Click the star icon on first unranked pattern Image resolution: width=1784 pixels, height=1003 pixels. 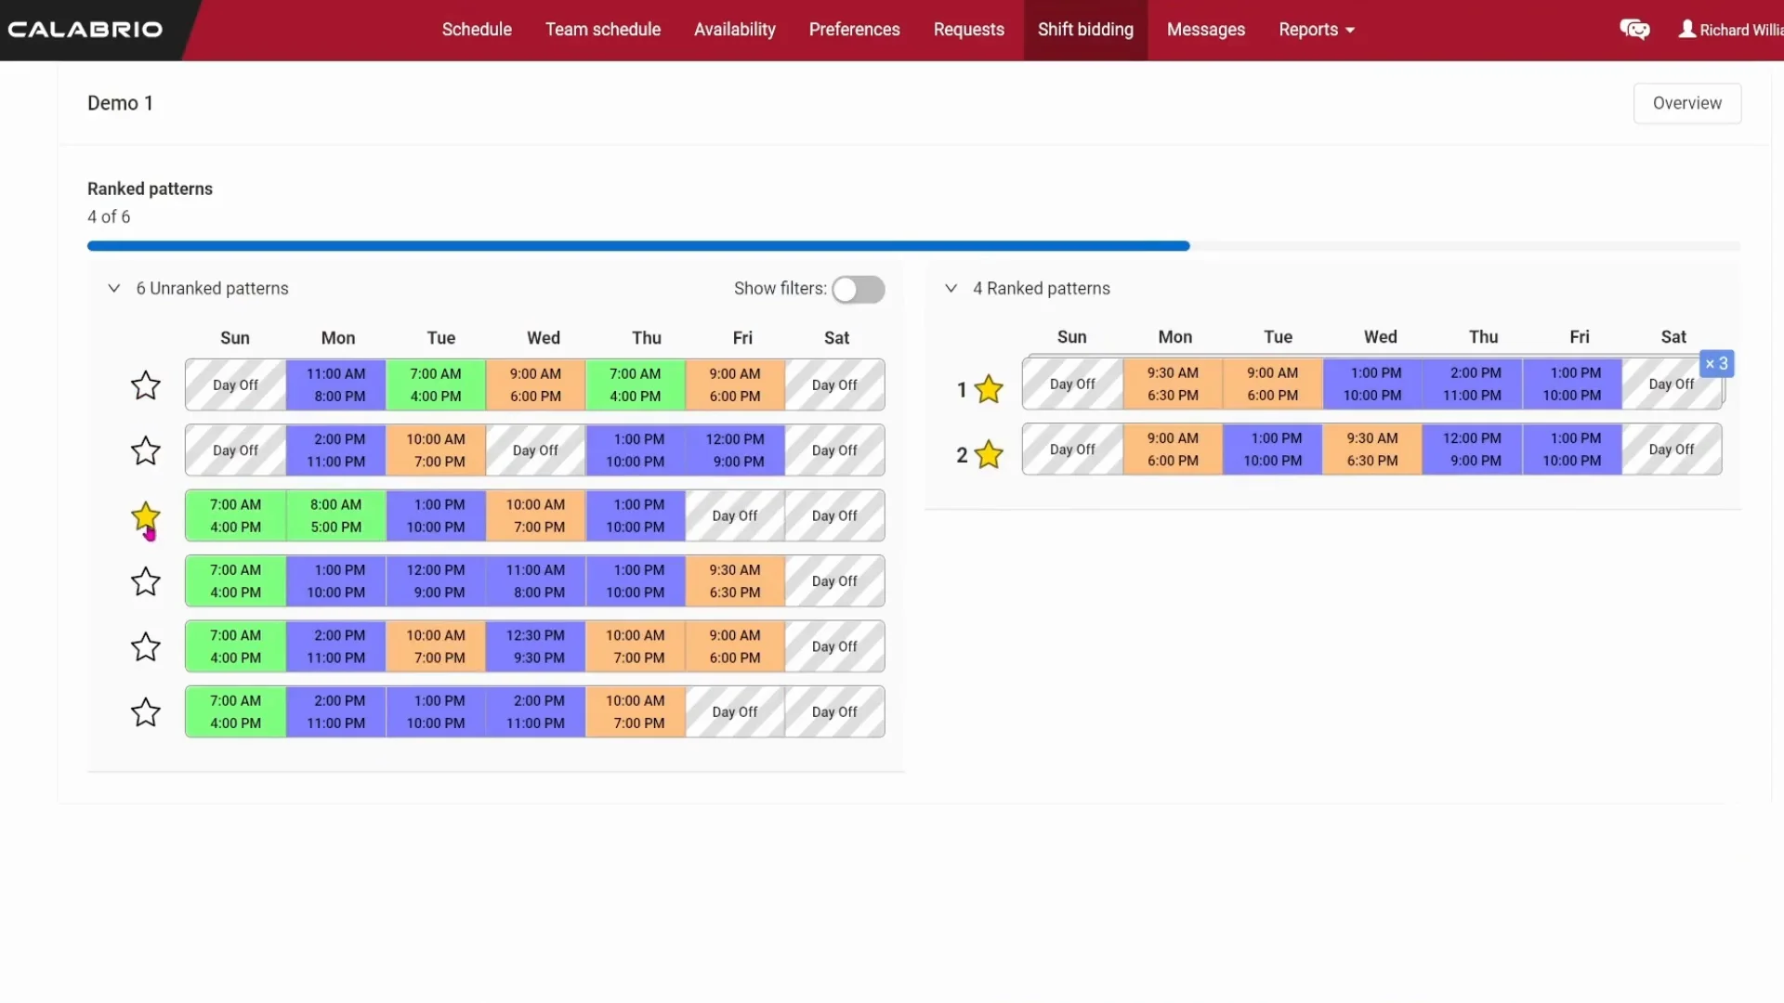(145, 384)
